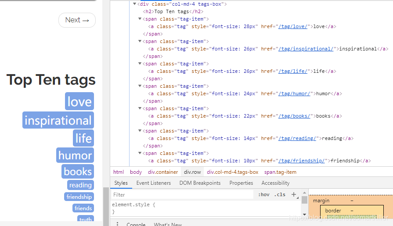Toggle the .cls class editor button

[x=280, y=195]
